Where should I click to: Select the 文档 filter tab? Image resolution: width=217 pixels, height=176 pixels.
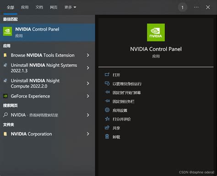pos(39,7)
